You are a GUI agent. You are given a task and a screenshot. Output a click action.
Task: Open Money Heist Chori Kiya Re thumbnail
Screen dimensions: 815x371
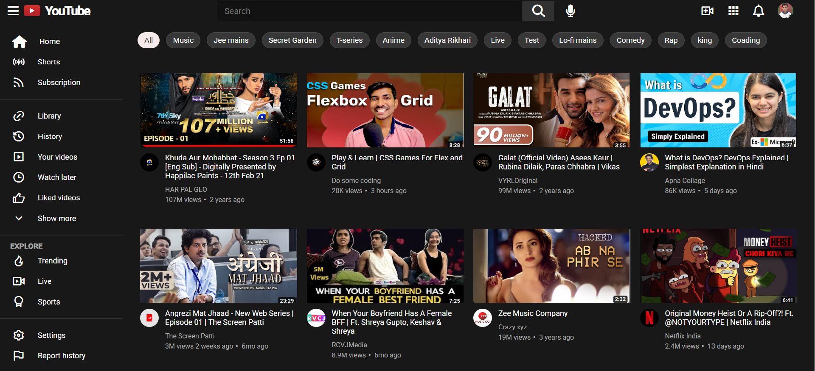(x=718, y=266)
